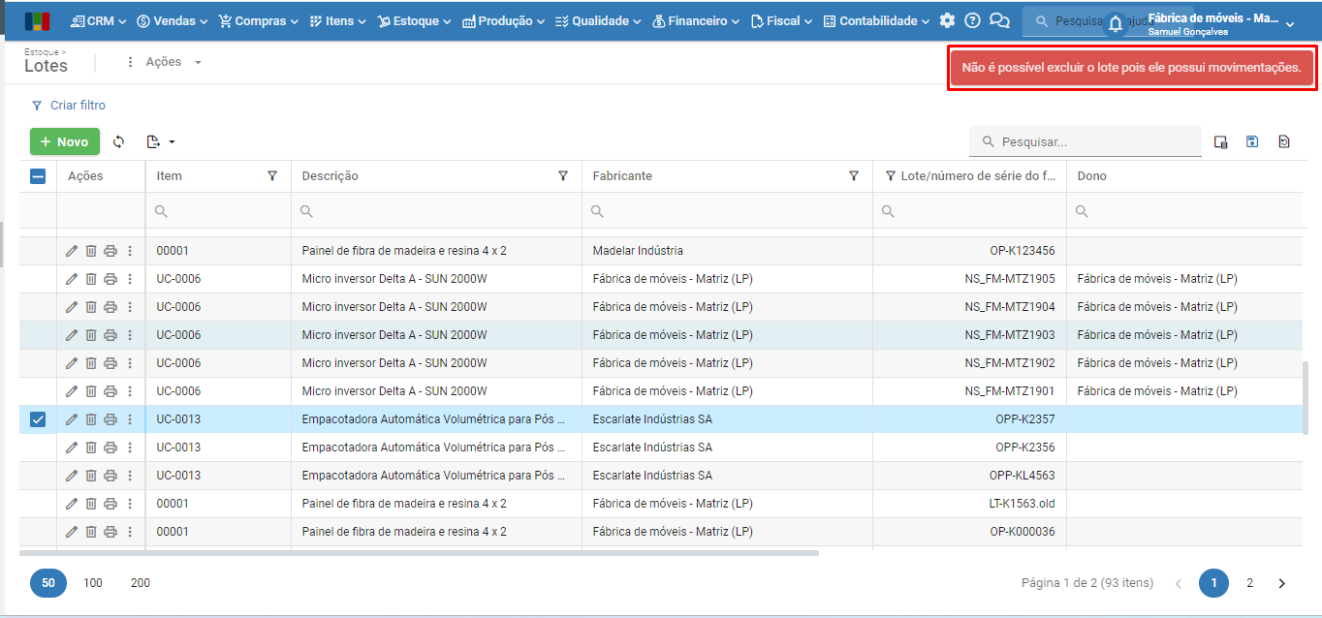Click the Estoque breadcrumb

click(x=43, y=50)
